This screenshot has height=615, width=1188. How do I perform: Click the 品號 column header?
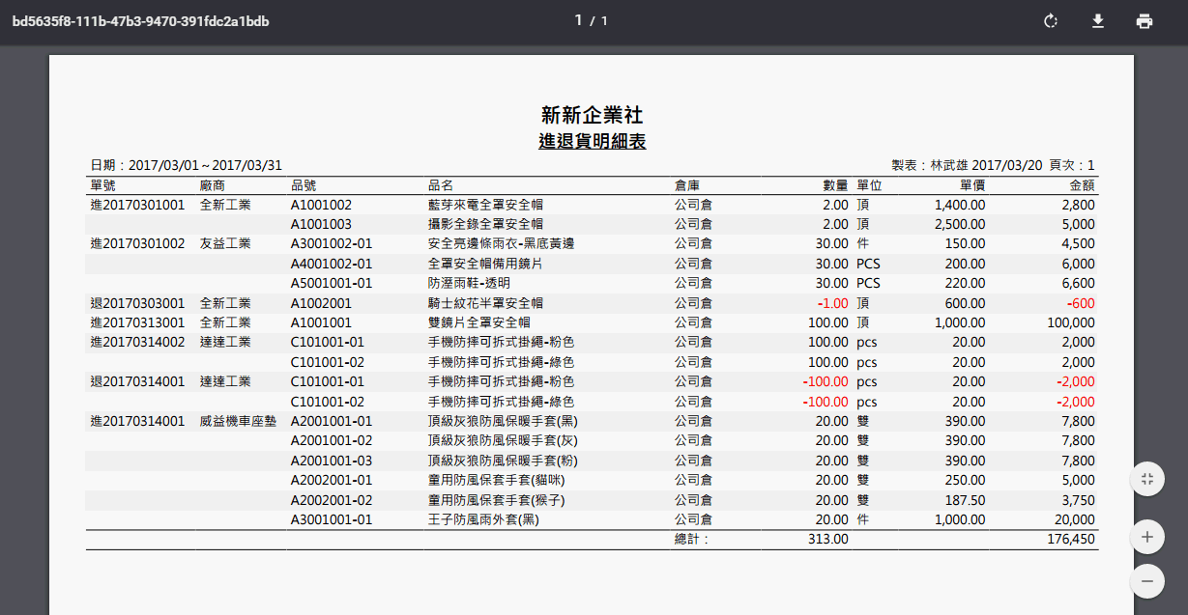(303, 184)
